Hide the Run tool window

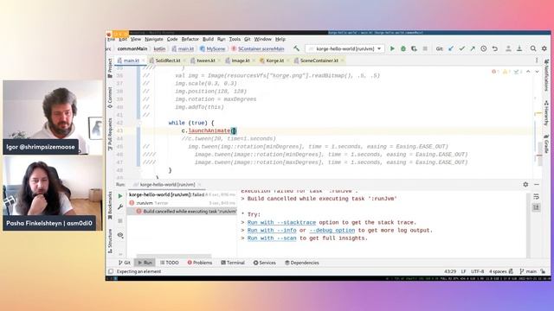point(537,184)
